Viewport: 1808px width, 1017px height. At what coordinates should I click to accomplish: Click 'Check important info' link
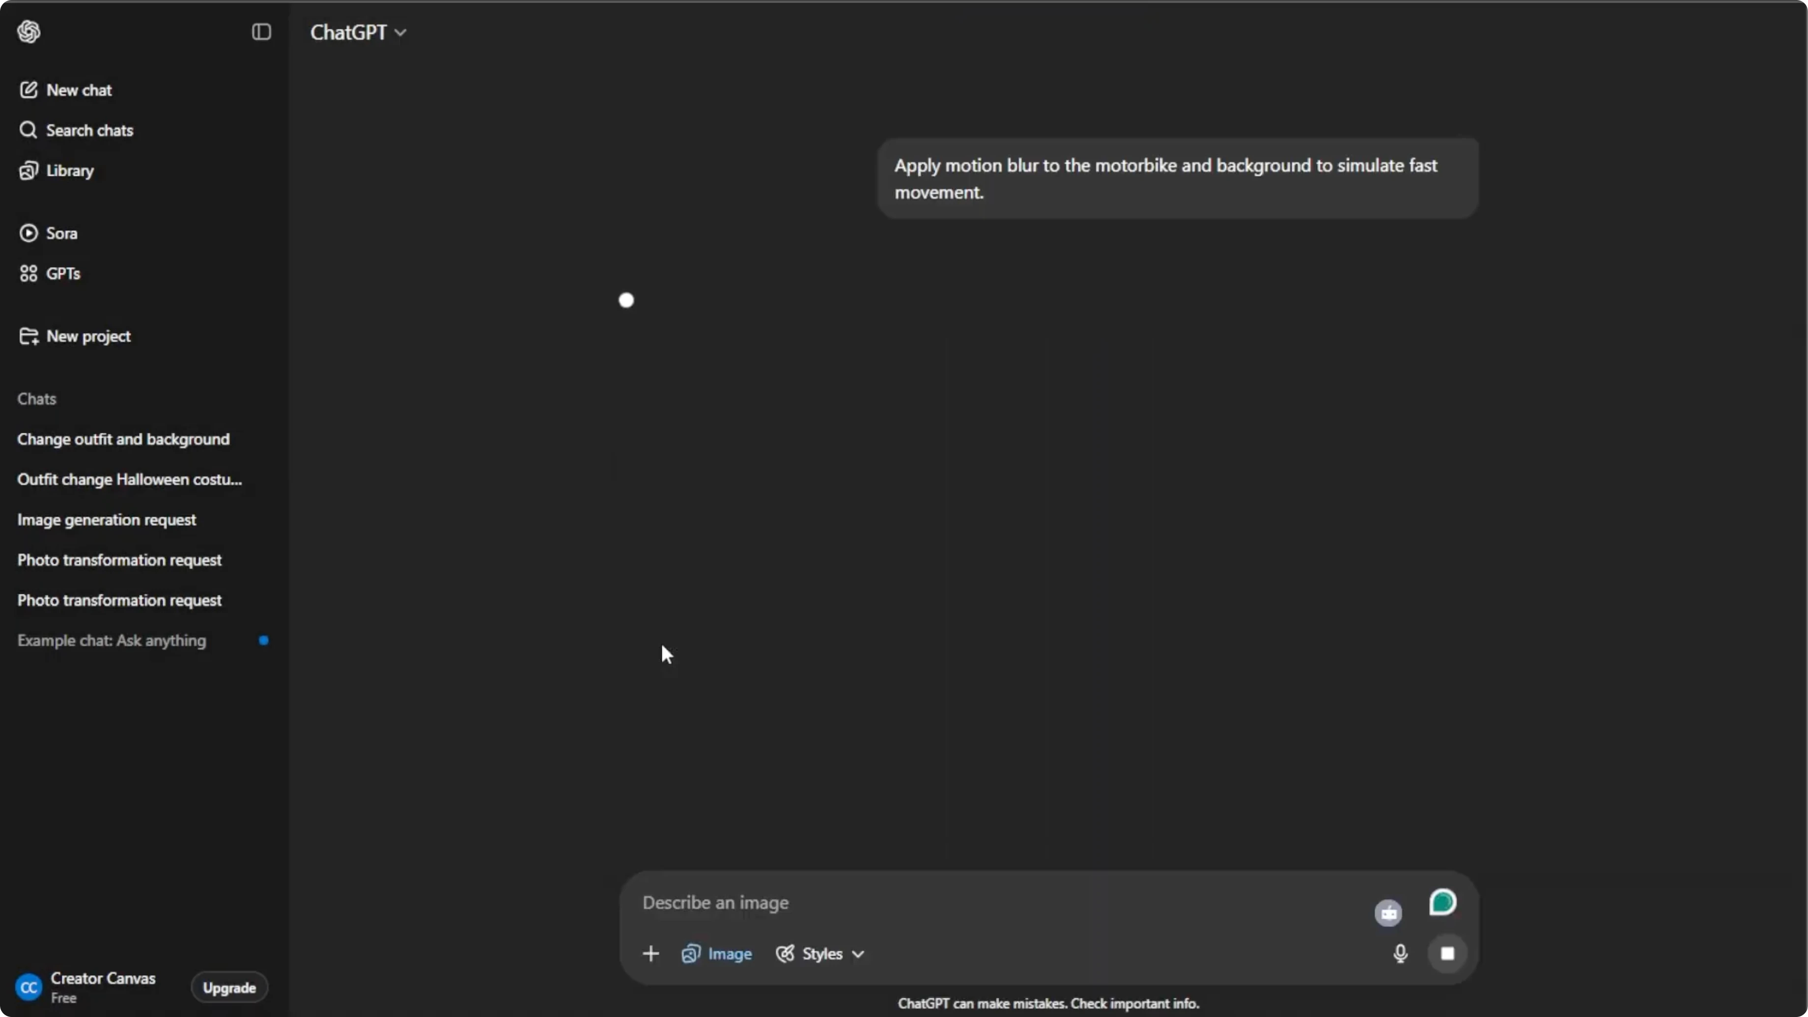click(x=1134, y=1004)
